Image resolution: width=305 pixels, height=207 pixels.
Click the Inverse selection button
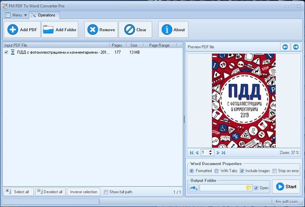[x=83, y=192]
